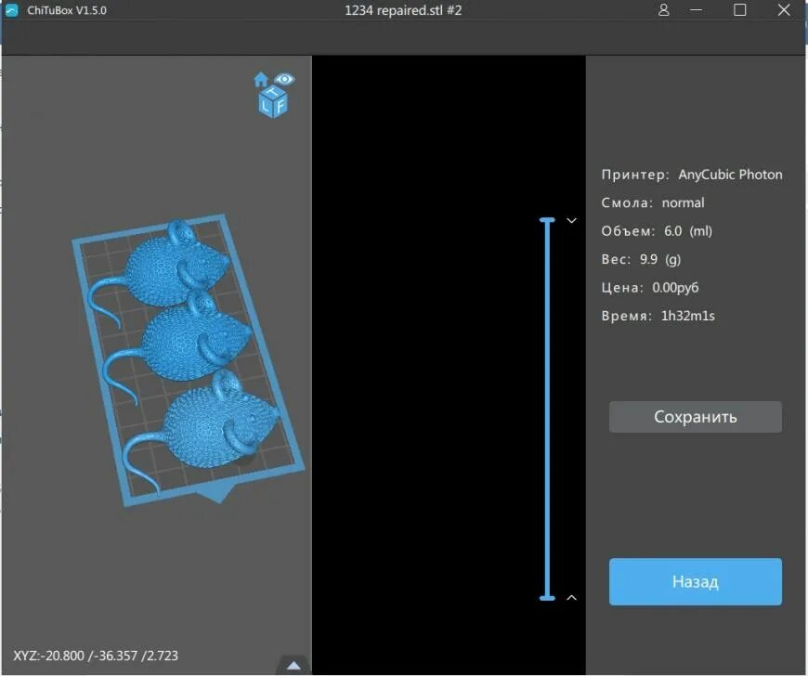Viewport: 808px width, 676px height.
Task: Click the price value 0.00руб
Action: [675, 288]
